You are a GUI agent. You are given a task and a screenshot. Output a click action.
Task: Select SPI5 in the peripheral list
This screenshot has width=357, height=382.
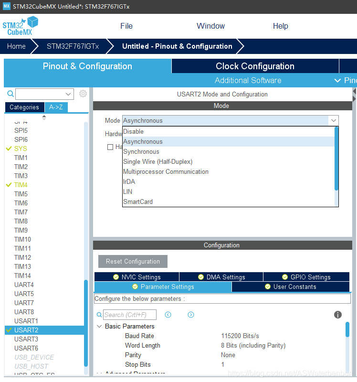click(x=21, y=130)
